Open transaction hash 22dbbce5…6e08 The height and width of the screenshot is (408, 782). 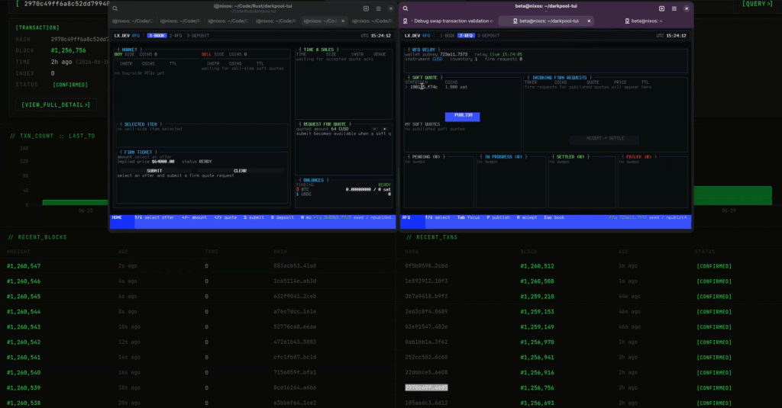coord(426,373)
